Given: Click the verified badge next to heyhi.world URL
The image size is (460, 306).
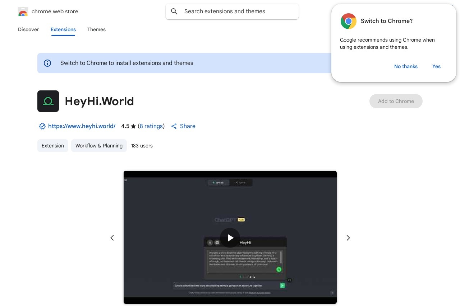Looking at the screenshot, I should (42, 126).
